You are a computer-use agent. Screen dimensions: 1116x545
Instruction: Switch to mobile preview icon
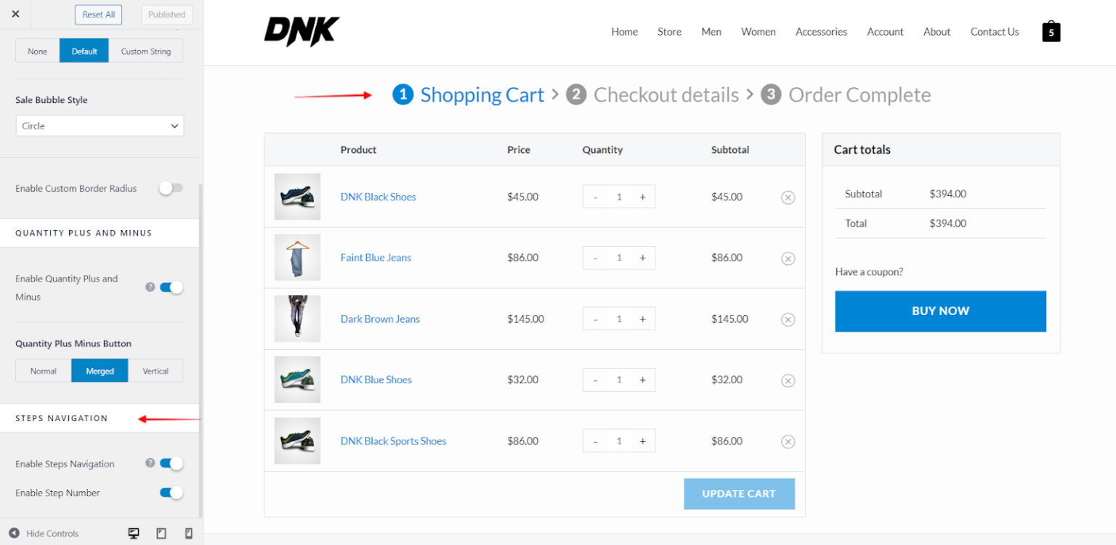click(x=189, y=533)
